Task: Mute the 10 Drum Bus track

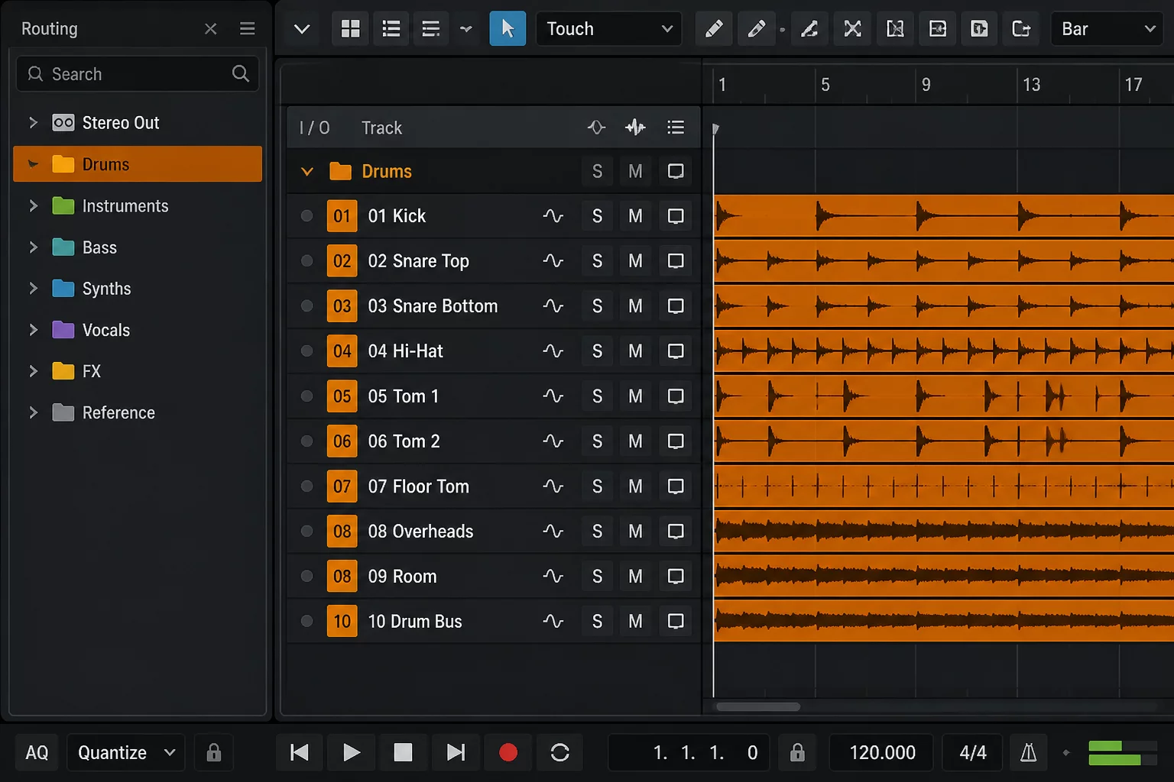Action: pos(635,622)
